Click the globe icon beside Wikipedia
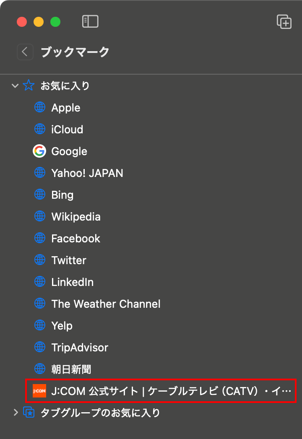Screen dimensions: 302x439 [x=40, y=216]
